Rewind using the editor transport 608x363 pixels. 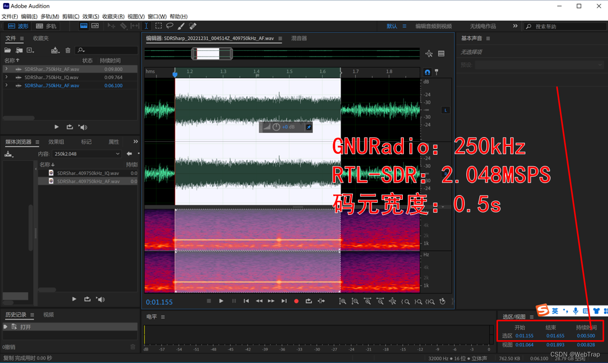coord(259,301)
